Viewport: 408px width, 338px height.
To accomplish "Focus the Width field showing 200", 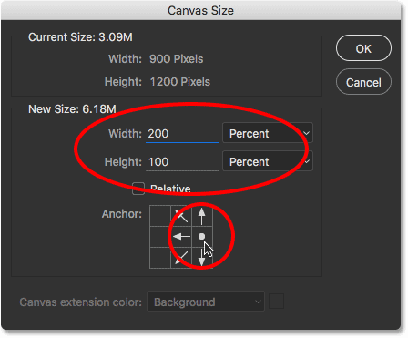I will (x=182, y=134).
